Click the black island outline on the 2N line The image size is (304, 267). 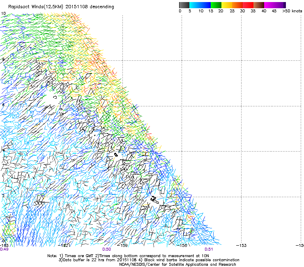tap(154, 200)
